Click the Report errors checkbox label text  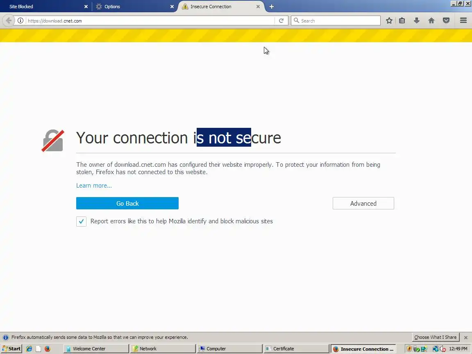tap(182, 221)
